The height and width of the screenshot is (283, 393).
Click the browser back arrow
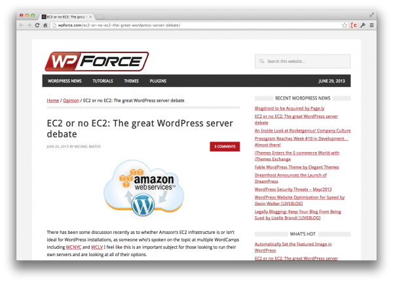click(22, 26)
